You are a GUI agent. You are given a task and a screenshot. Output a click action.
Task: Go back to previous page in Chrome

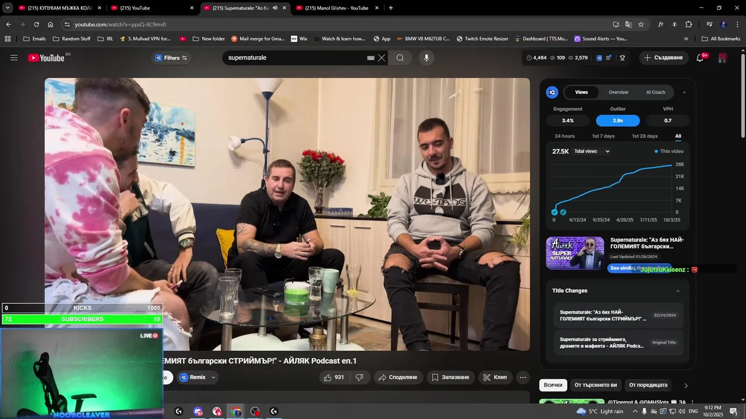pos(8,24)
